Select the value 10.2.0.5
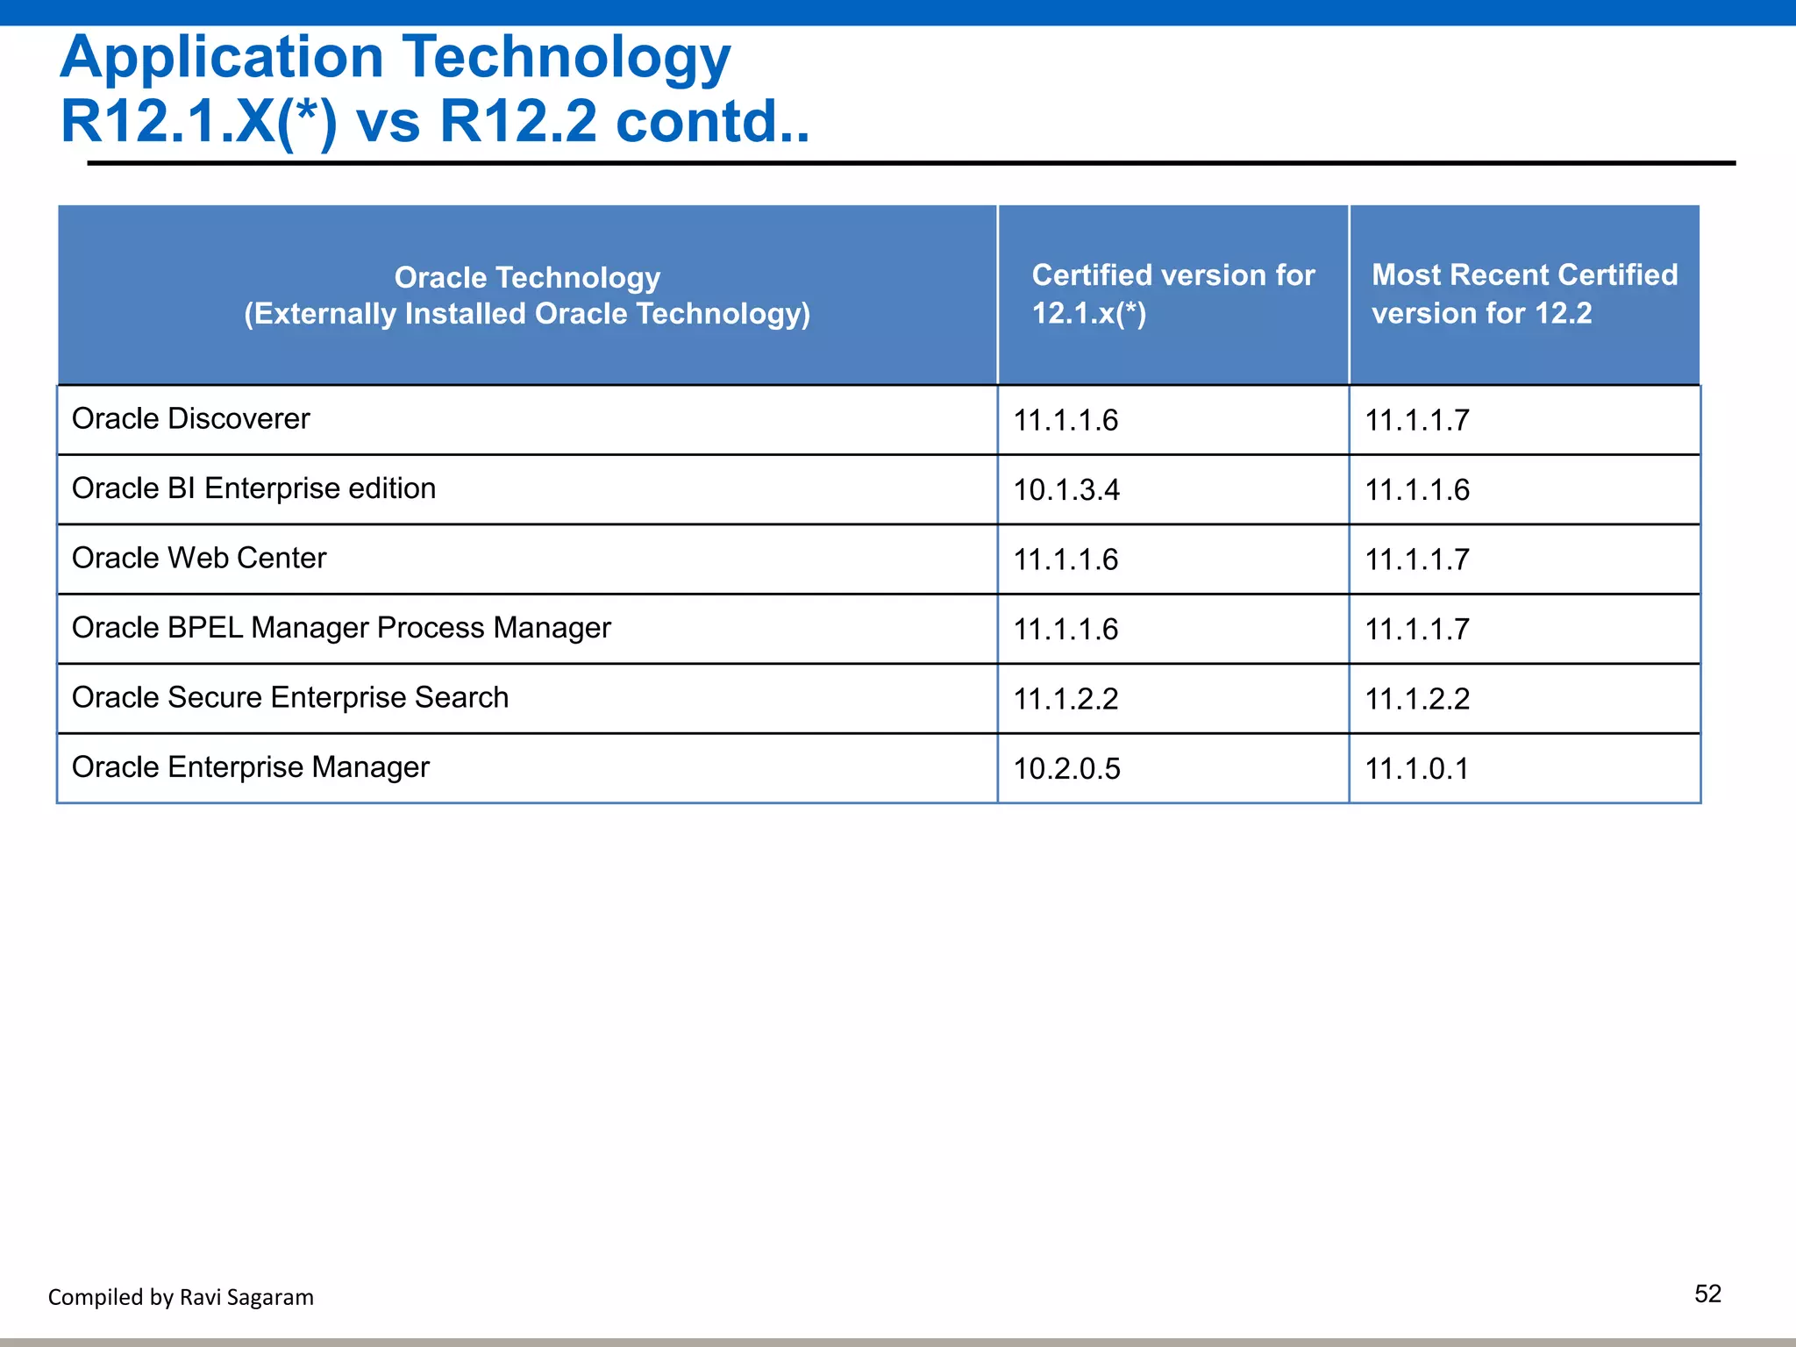The width and height of the screenshot is (1796, 1347). coord(1066,768)
